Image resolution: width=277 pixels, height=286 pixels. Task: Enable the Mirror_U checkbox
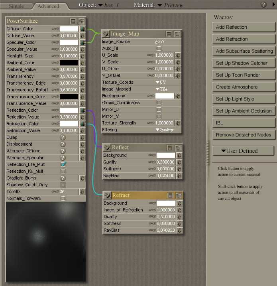click(x=159, y=109)
